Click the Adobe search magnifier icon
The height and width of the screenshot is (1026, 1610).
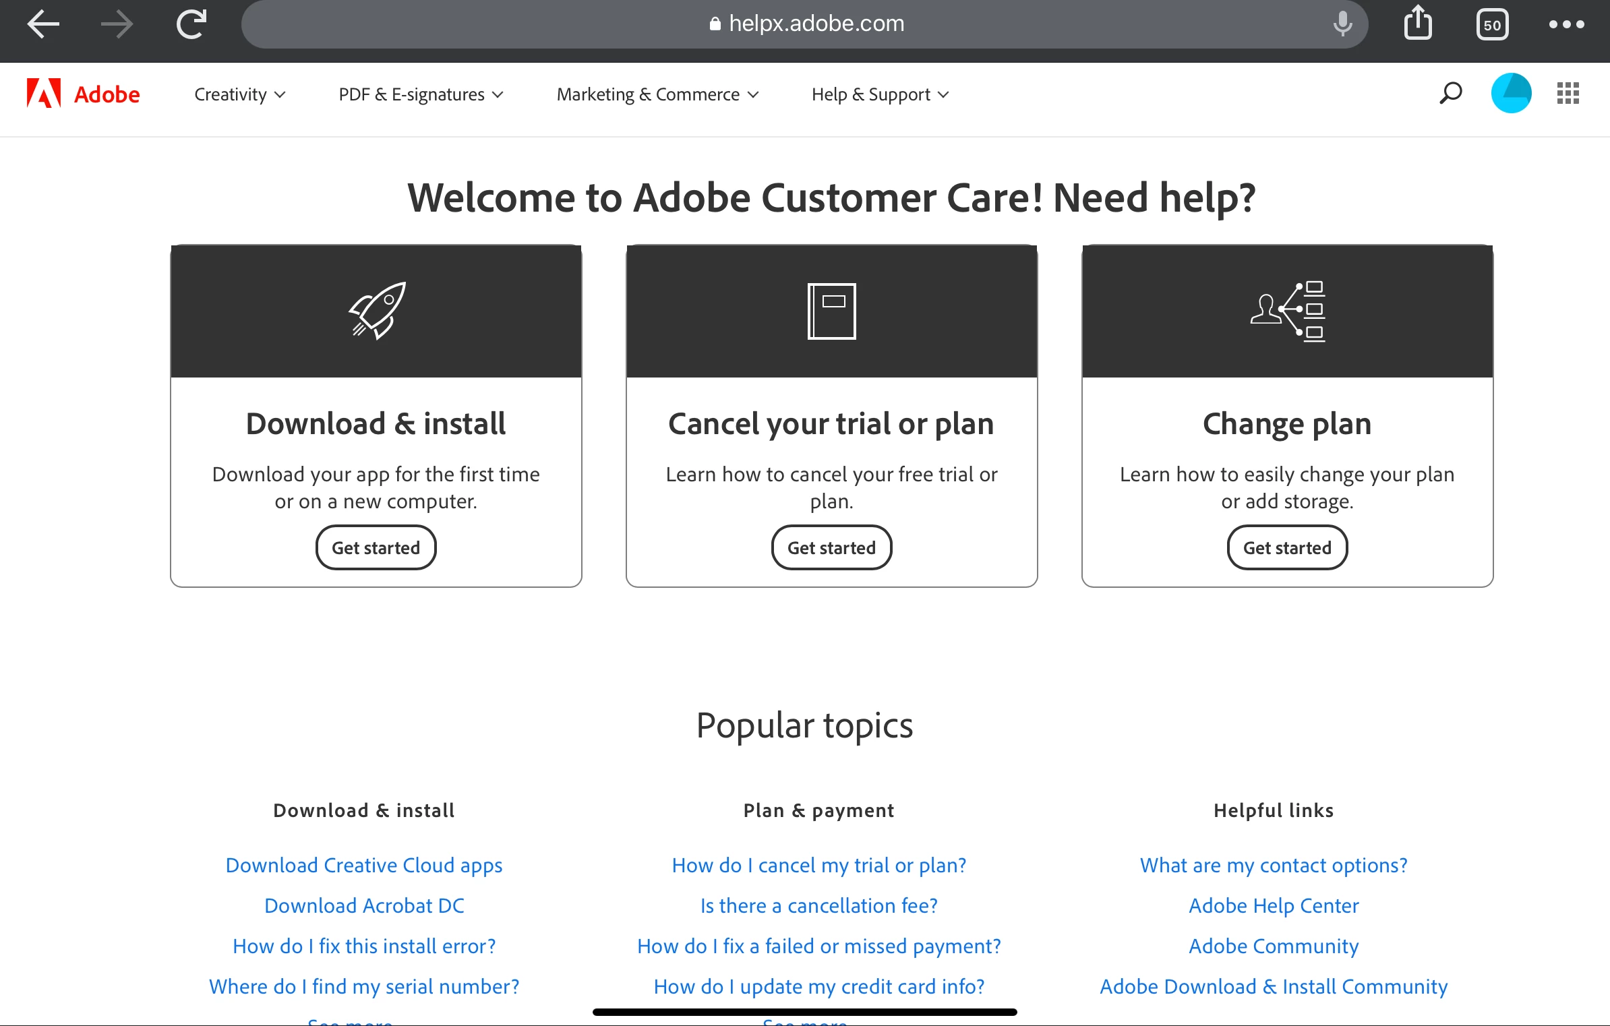point(1450,94)
